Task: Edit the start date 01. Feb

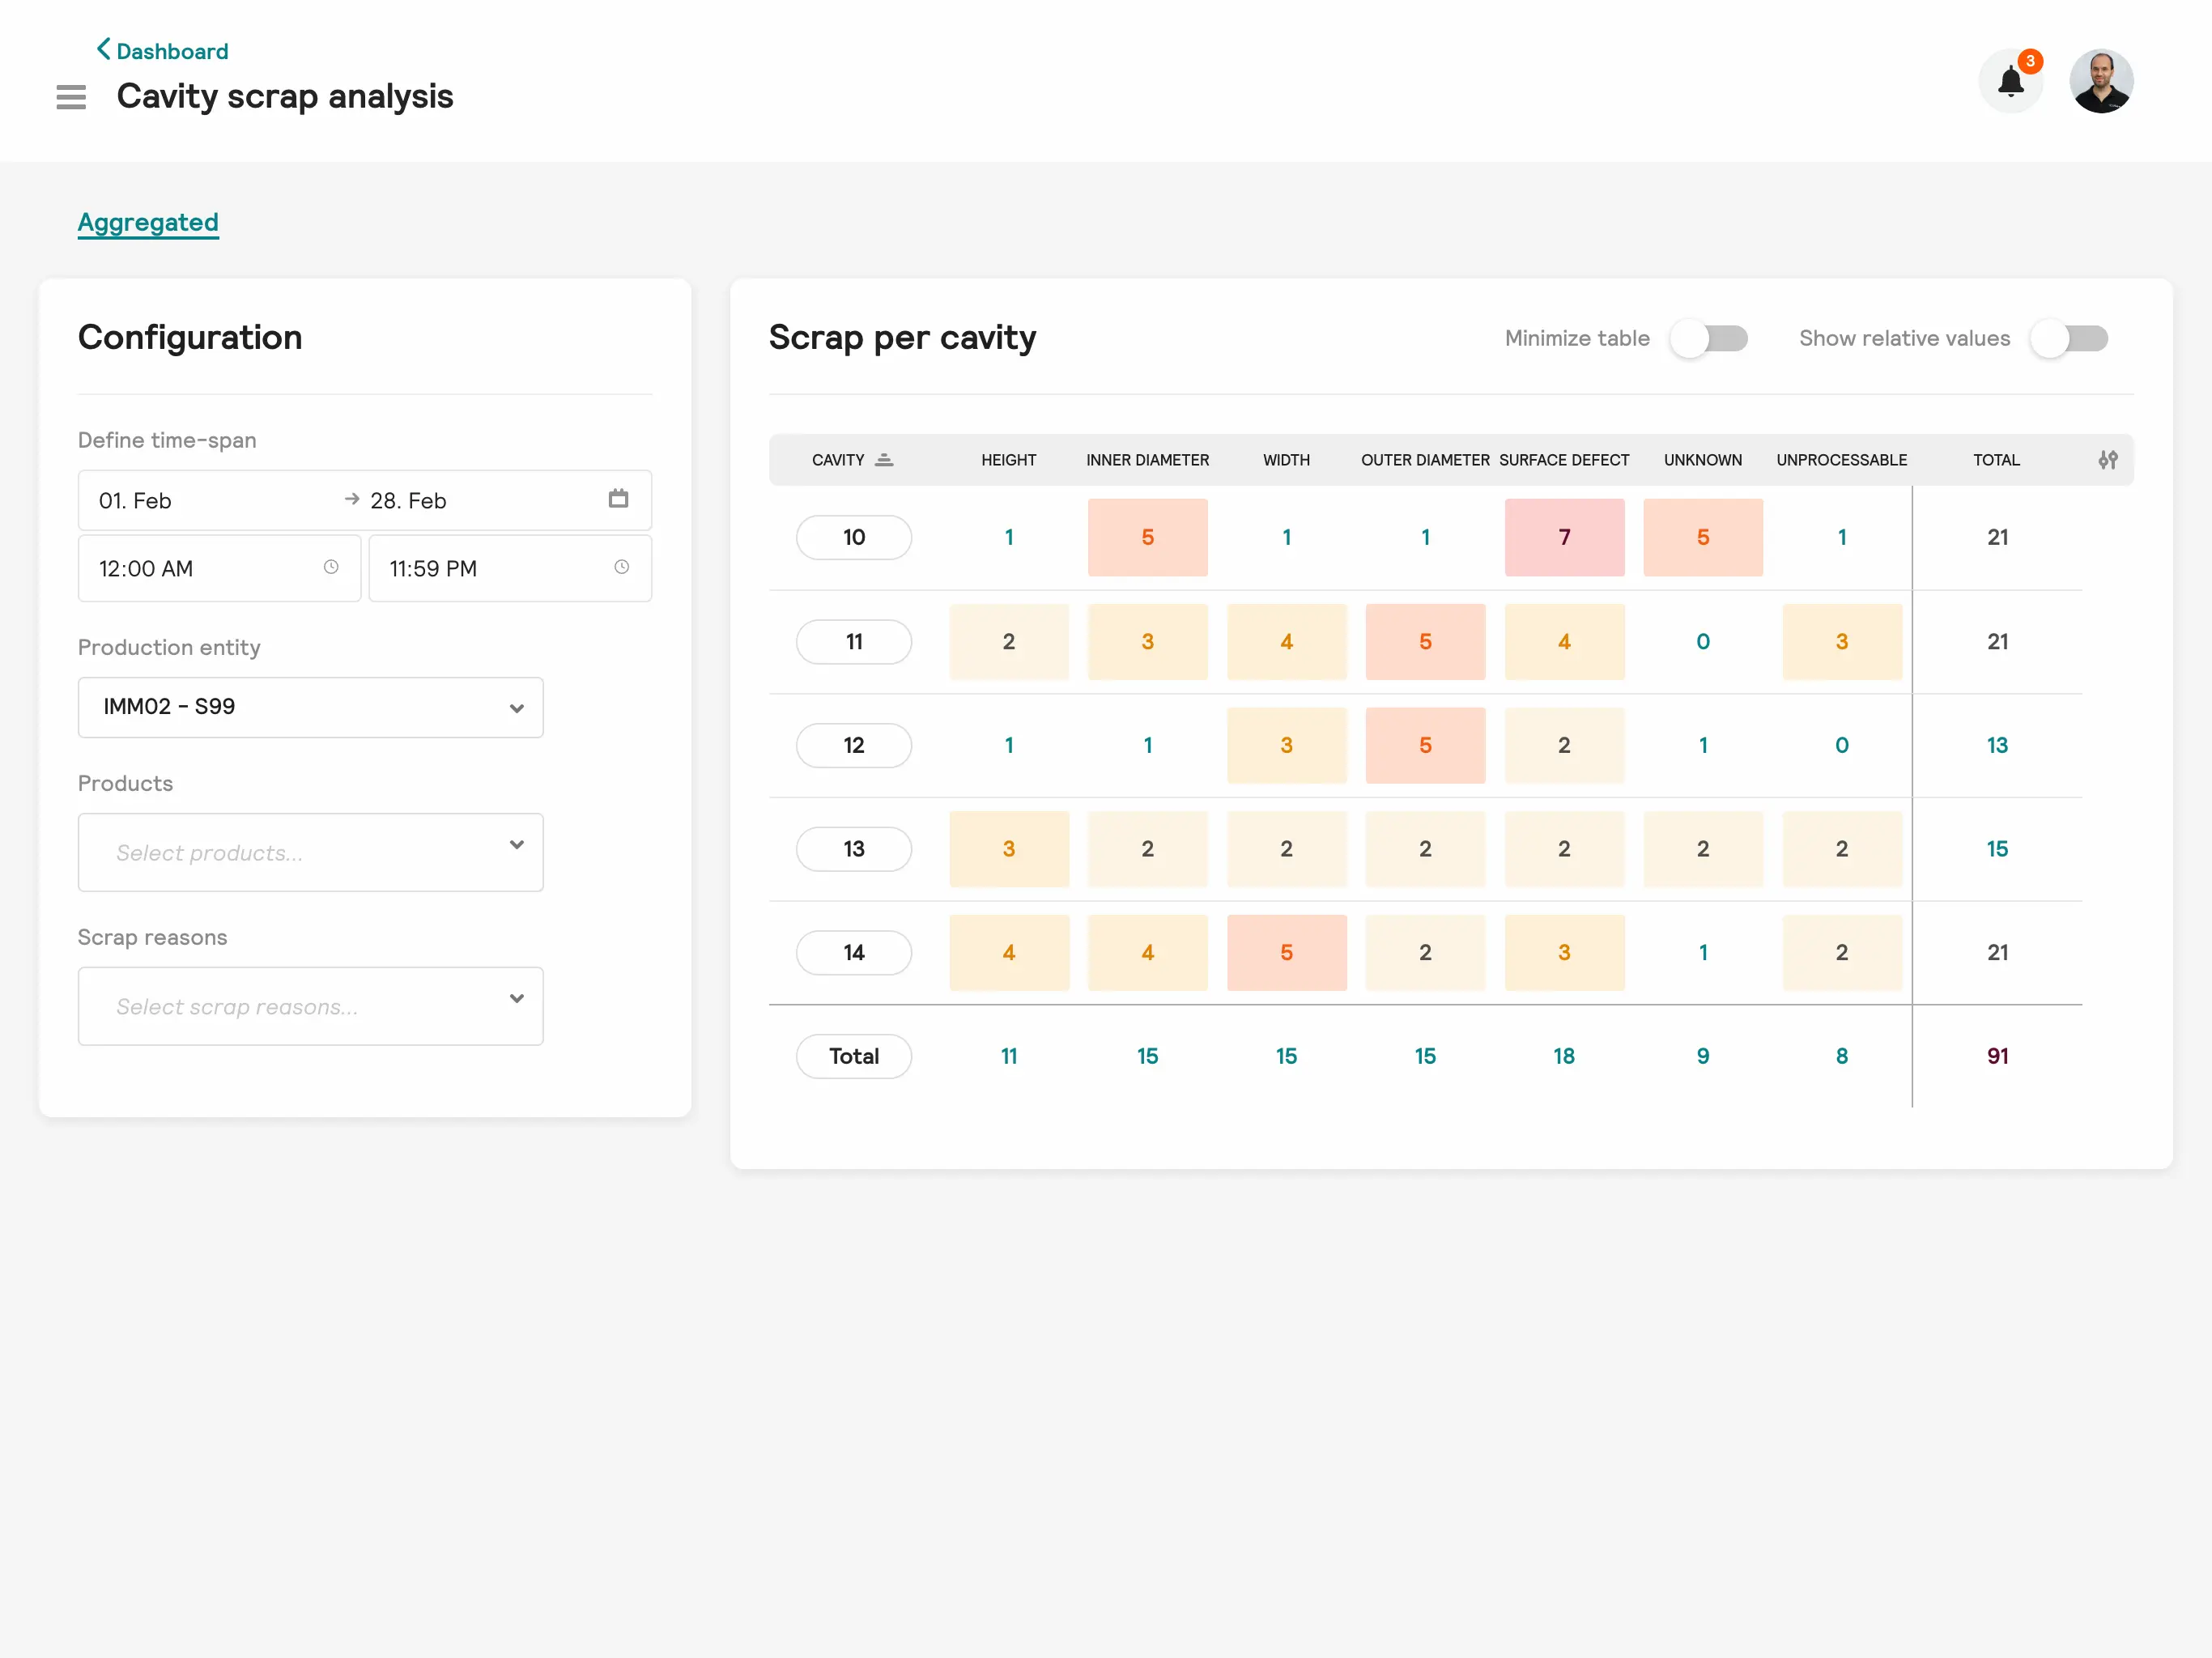Action: pos(135,501)
